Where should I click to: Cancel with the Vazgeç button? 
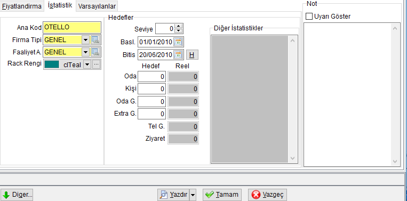coord(267,195)
